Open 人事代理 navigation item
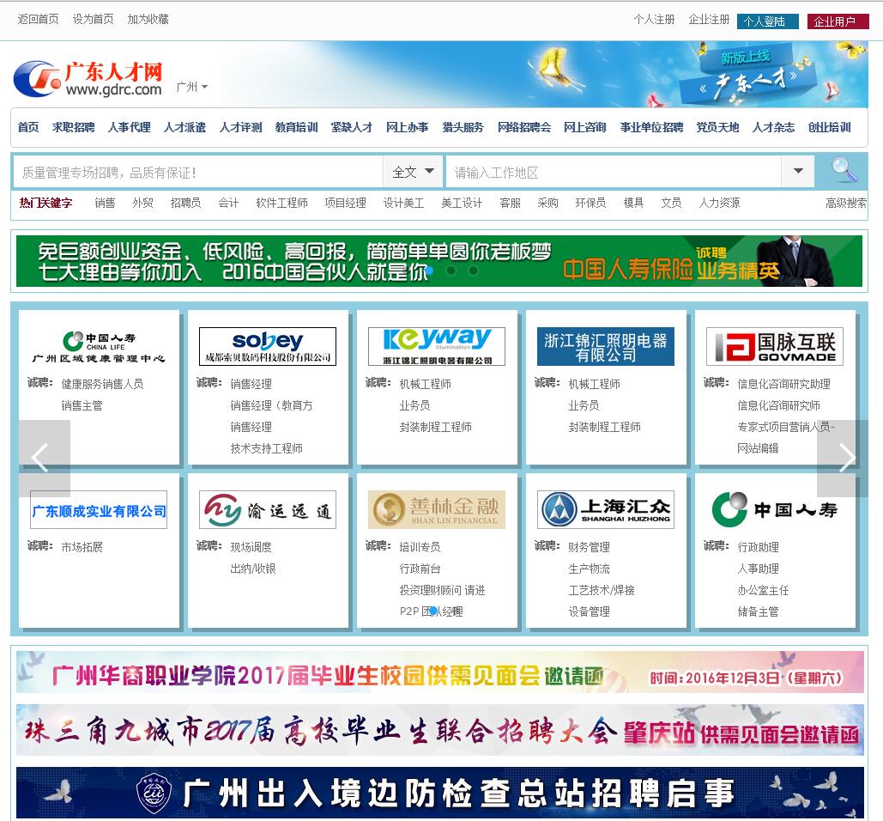Viewport: 883px width, 821px height. pyautogui.click(x=129, y=127)
